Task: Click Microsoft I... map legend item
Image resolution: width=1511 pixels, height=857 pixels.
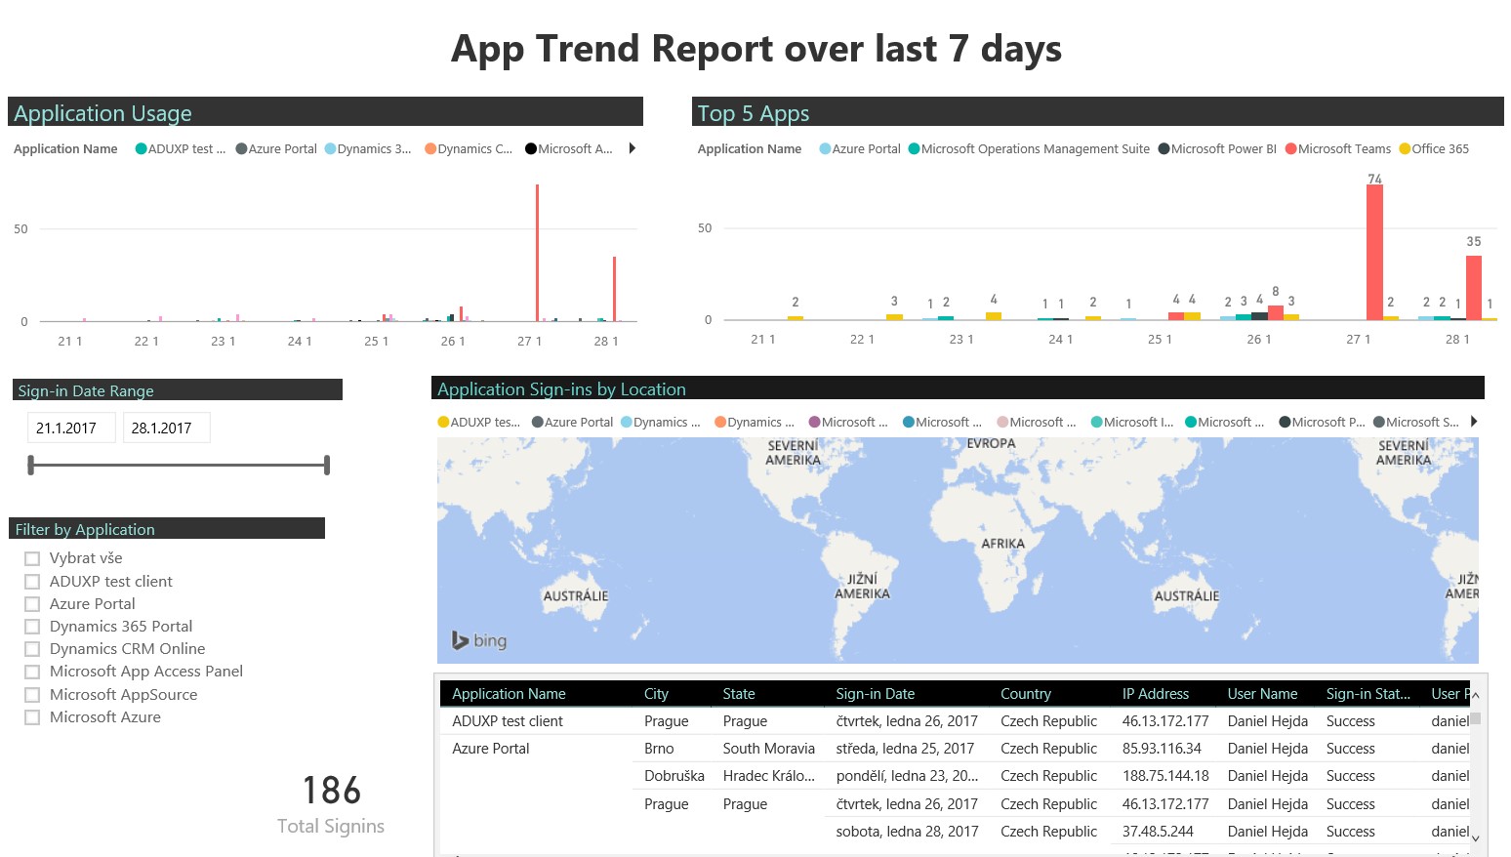Action: coord(1132,422)
